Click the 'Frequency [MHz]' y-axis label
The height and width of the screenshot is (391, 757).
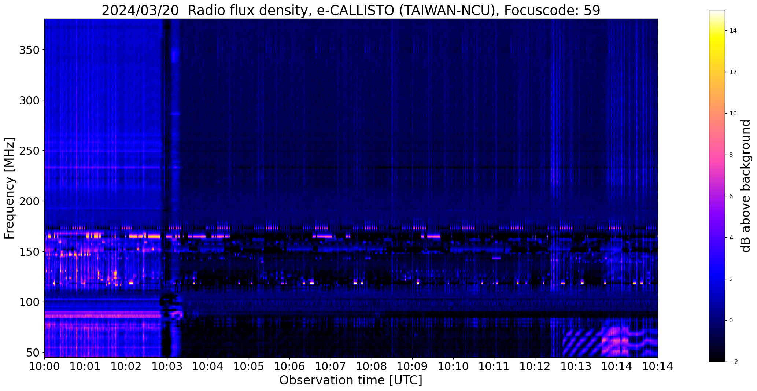10,188
